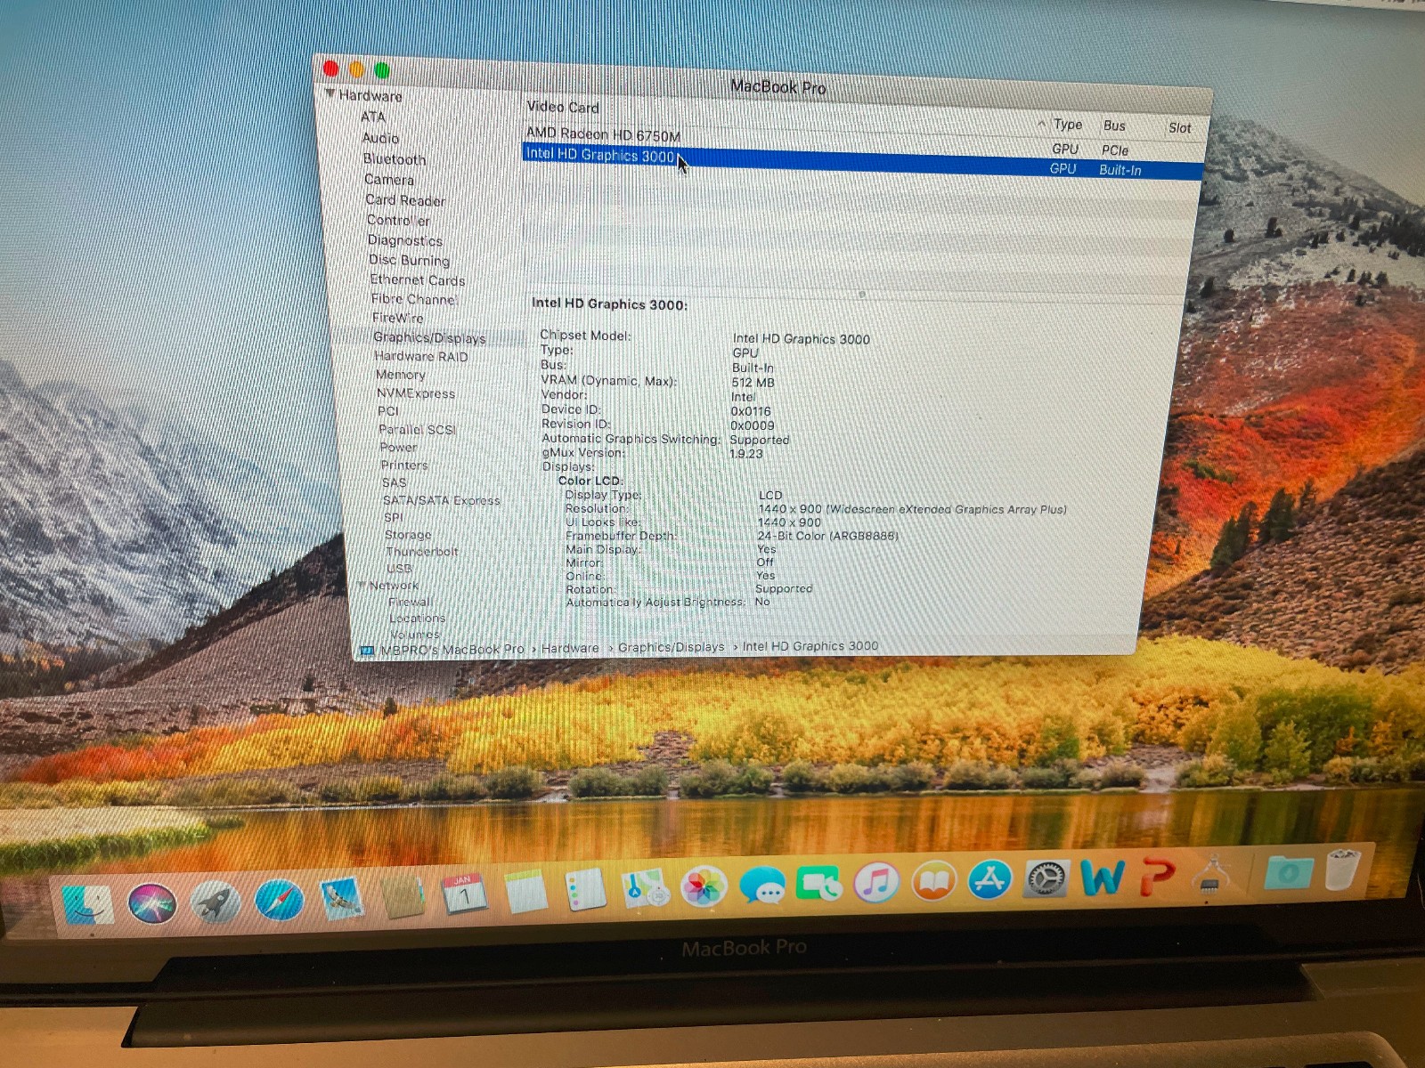Image resolution: width=1425 pixels, height=1068 pixels.
Task: Open Finder from the Dock
Action: [x=88, y=905]
